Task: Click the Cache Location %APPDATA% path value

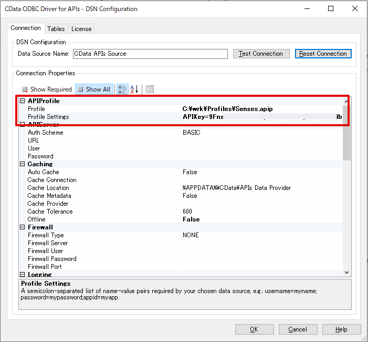Action: [237, 188]
